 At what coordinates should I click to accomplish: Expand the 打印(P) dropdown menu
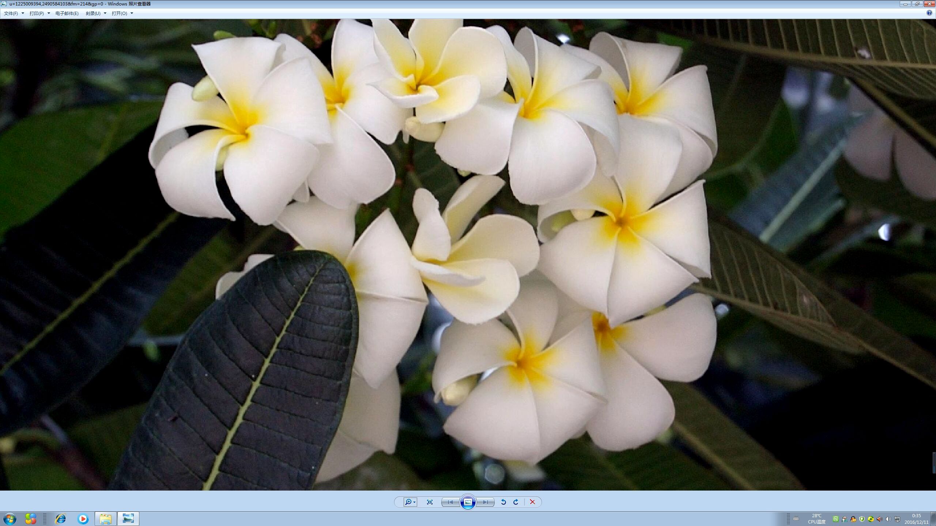(x=39, y=13)
